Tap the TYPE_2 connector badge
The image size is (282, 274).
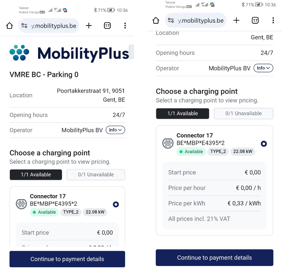point(71,212)
